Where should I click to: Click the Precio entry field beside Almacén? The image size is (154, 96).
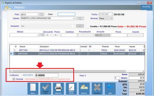click(x=119, y=35)
